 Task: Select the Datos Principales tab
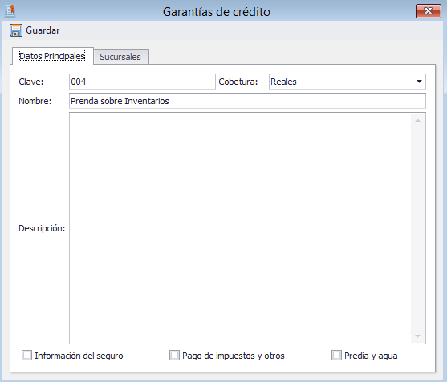click(52, 56)
